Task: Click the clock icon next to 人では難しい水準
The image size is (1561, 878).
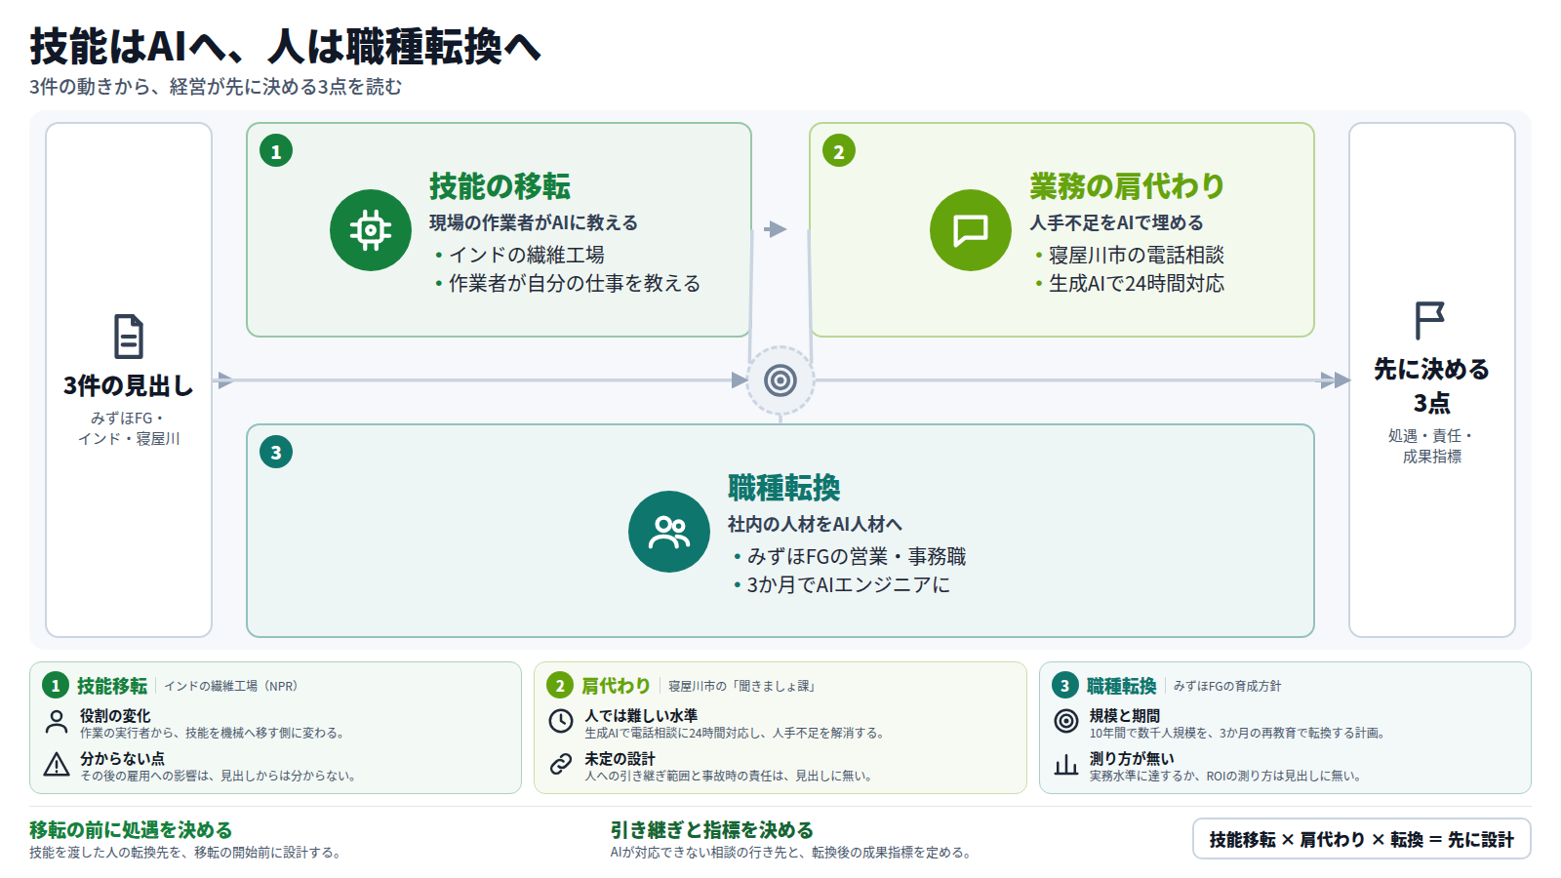Action: 561,722
